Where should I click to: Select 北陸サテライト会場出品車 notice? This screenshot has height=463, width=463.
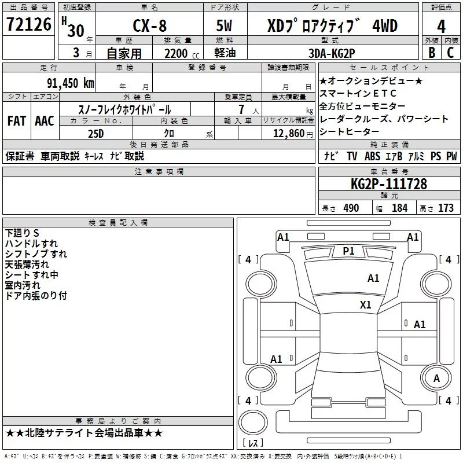84,433
